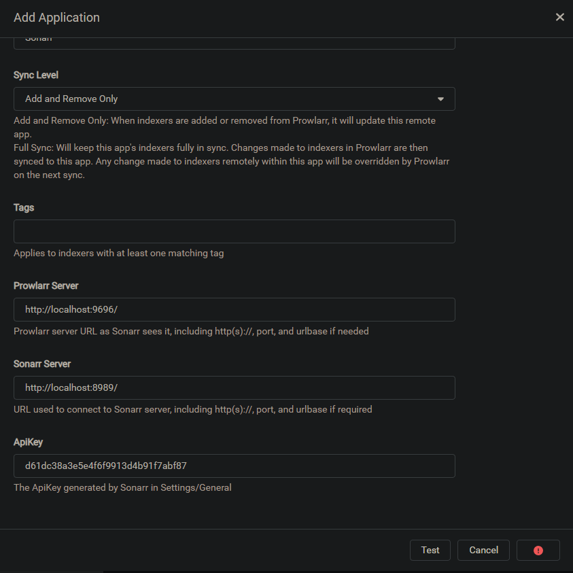The image size is (573, 573).
Task: Open the 'Add and Remove Only' select box
Action: coord(235,99)
